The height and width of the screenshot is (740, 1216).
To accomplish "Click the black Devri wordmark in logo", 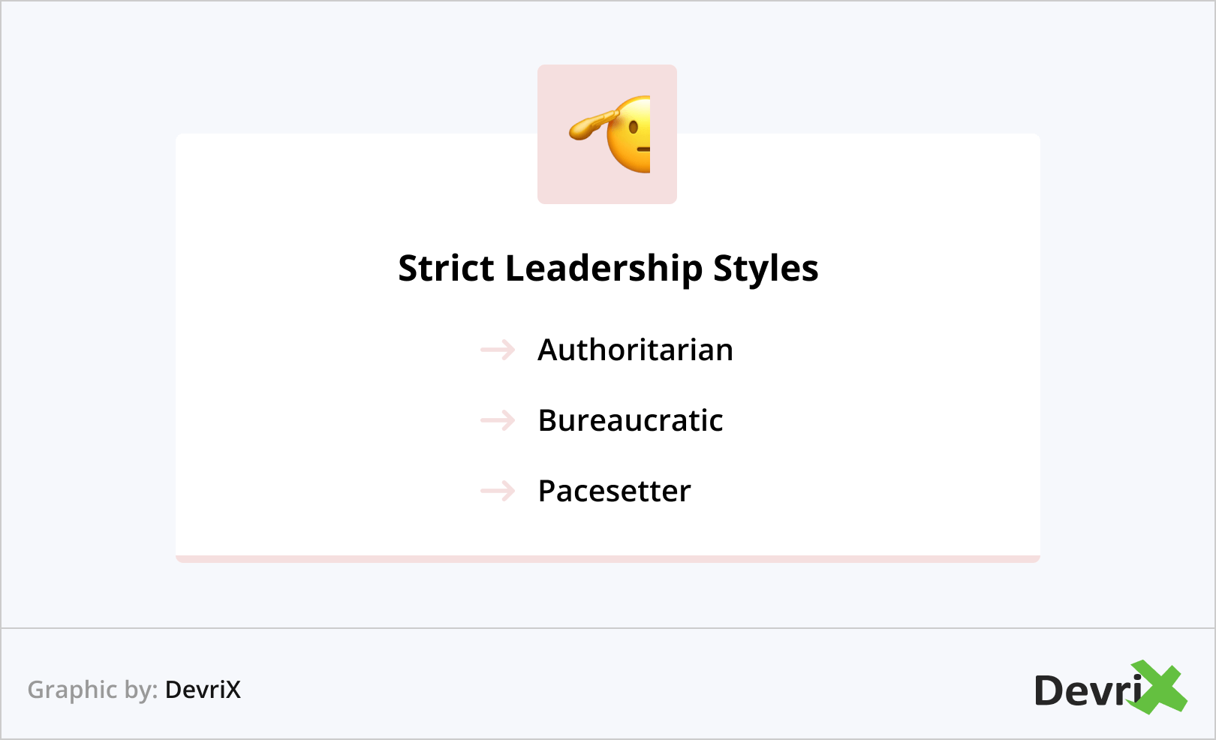I will pos(1085,690).
